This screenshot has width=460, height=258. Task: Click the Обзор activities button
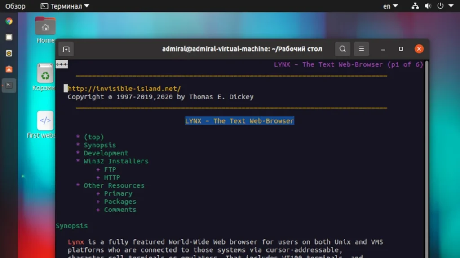(15, 6)
